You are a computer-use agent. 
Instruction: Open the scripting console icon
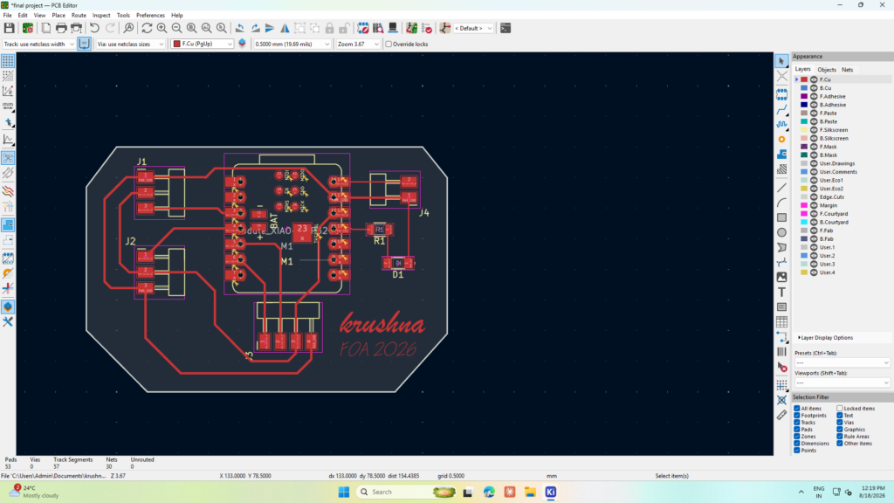[505, 28]
